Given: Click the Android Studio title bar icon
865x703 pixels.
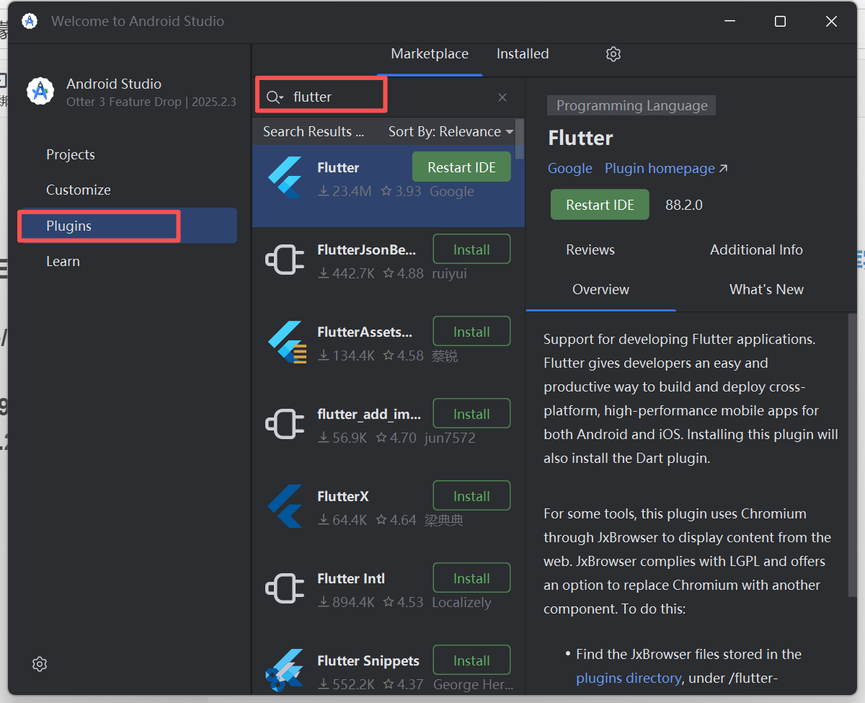Looking at the screenshot, I should click(x=30, y=21).
